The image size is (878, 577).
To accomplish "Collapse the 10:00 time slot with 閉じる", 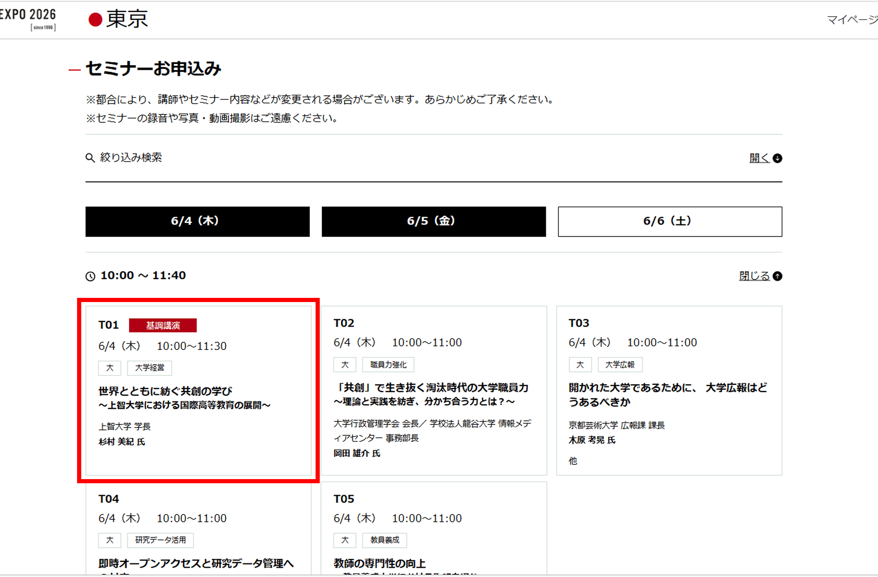I will coord(760,276).
